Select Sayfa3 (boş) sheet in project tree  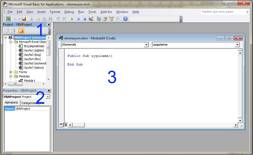click(x=33, y=55)
